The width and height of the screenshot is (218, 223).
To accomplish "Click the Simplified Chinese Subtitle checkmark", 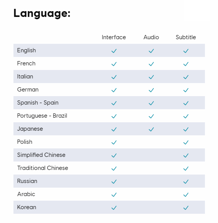I will [186, 155].
